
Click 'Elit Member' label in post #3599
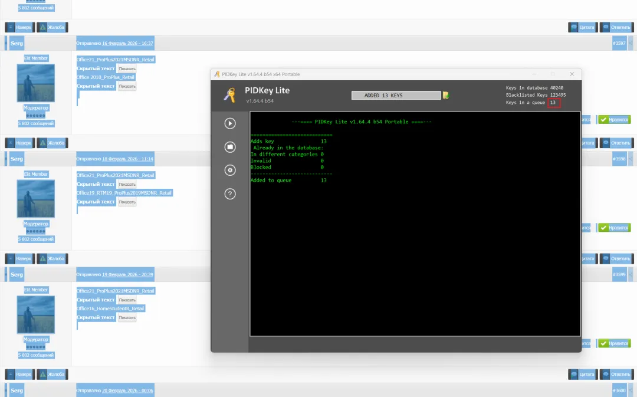[x=36, y=290]
